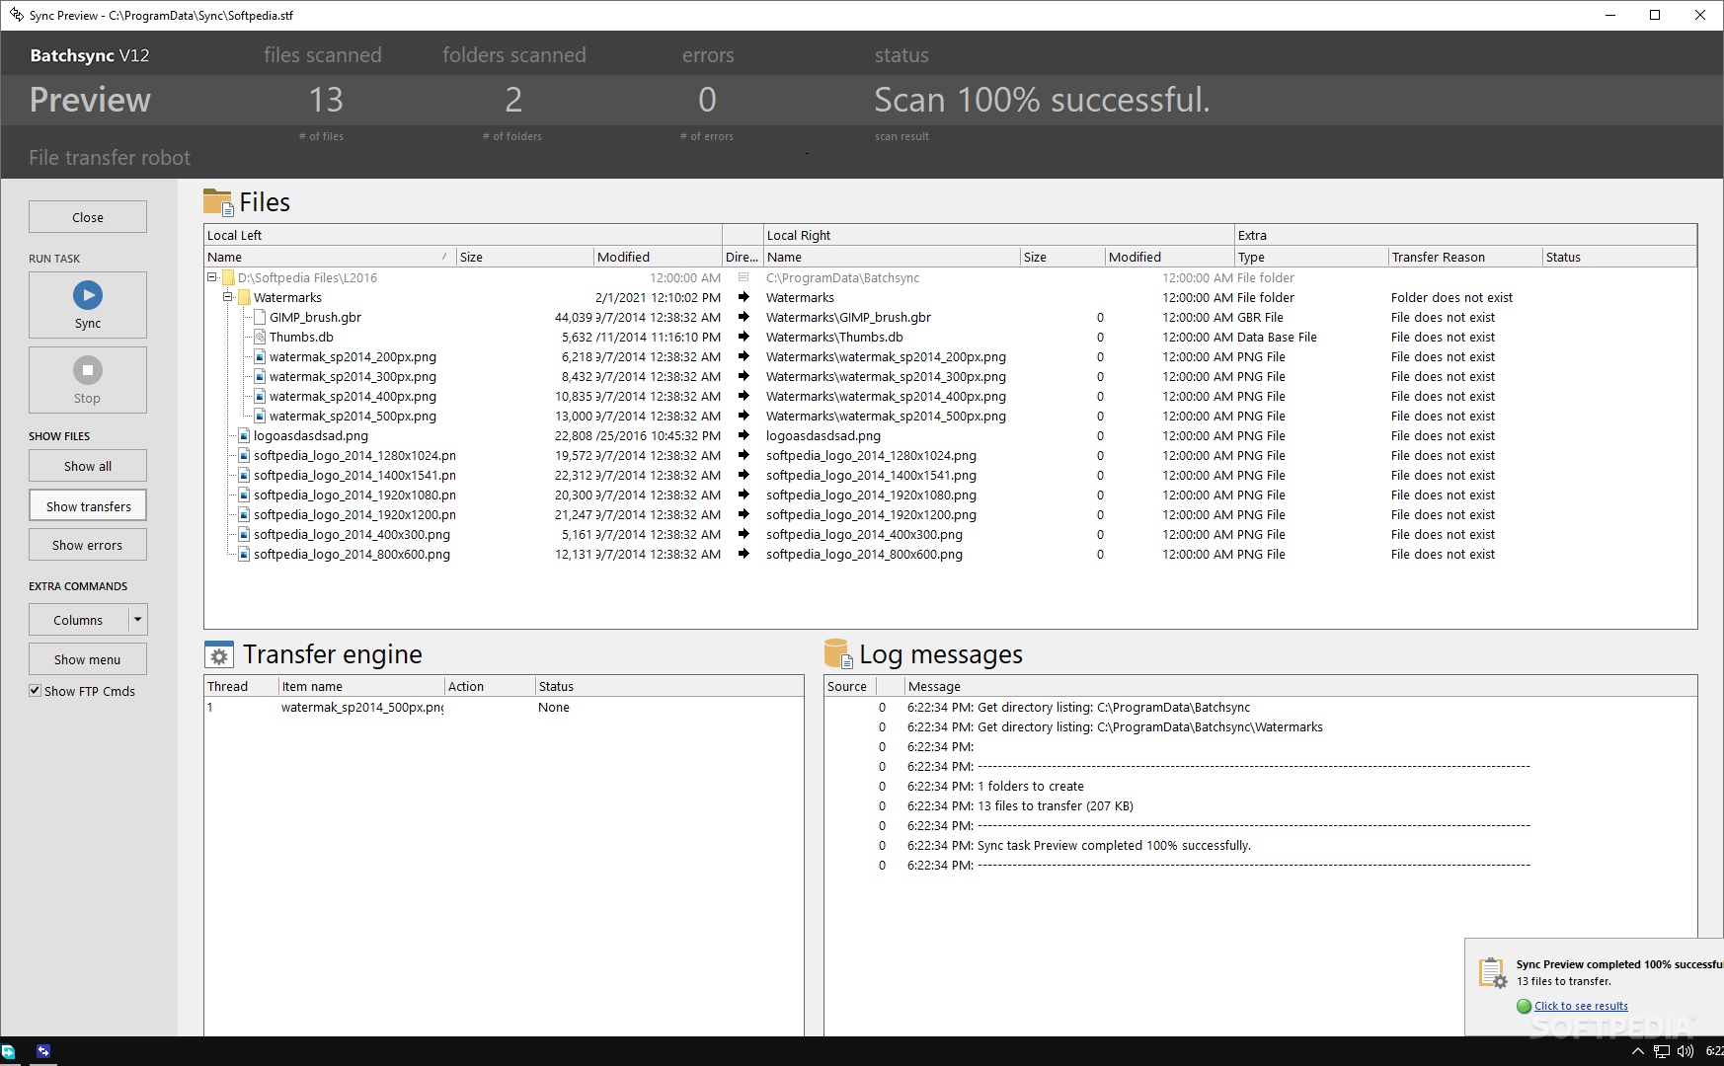
Task: Click the Status column header in Files
Action: point(1619,257)
